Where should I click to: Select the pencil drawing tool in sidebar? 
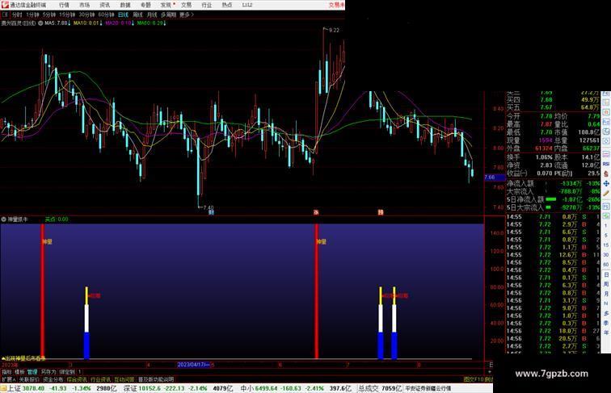click(606, 194)
